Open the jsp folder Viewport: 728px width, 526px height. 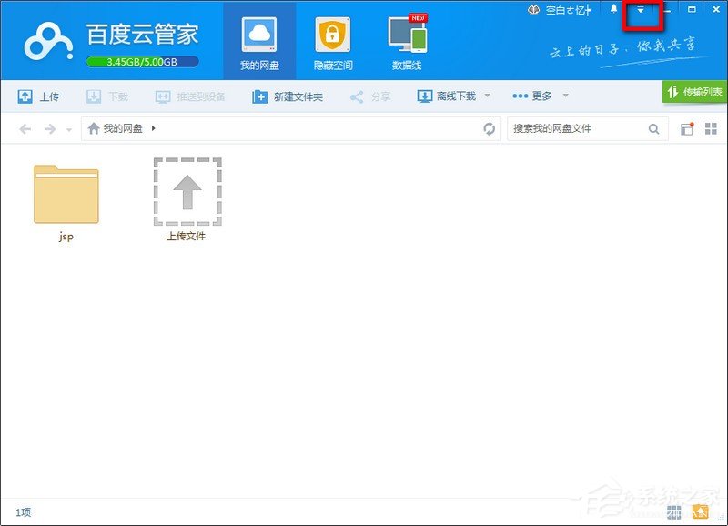(x=66, y=194)
